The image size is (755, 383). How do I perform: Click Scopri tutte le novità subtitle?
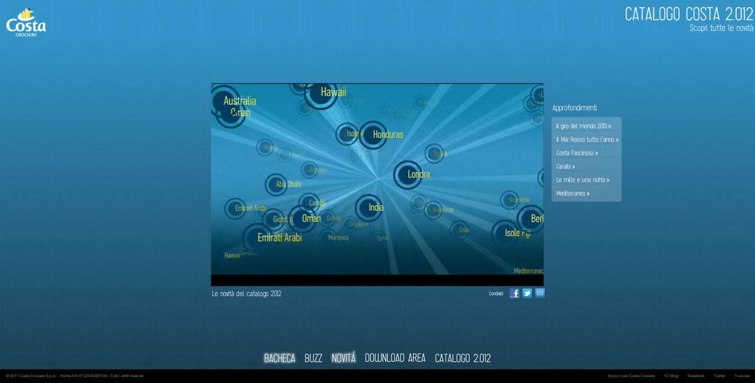tap(721, 28)
